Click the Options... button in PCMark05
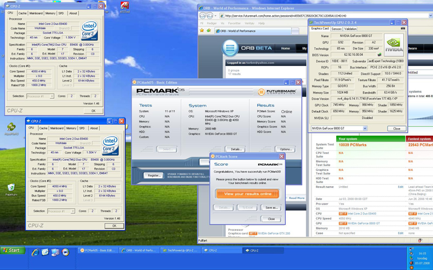The height and width of the screenshot is (270, 433). 286,150
